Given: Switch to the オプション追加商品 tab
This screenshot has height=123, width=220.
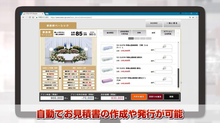Looking at the screenshot, I should pos(168,33).
